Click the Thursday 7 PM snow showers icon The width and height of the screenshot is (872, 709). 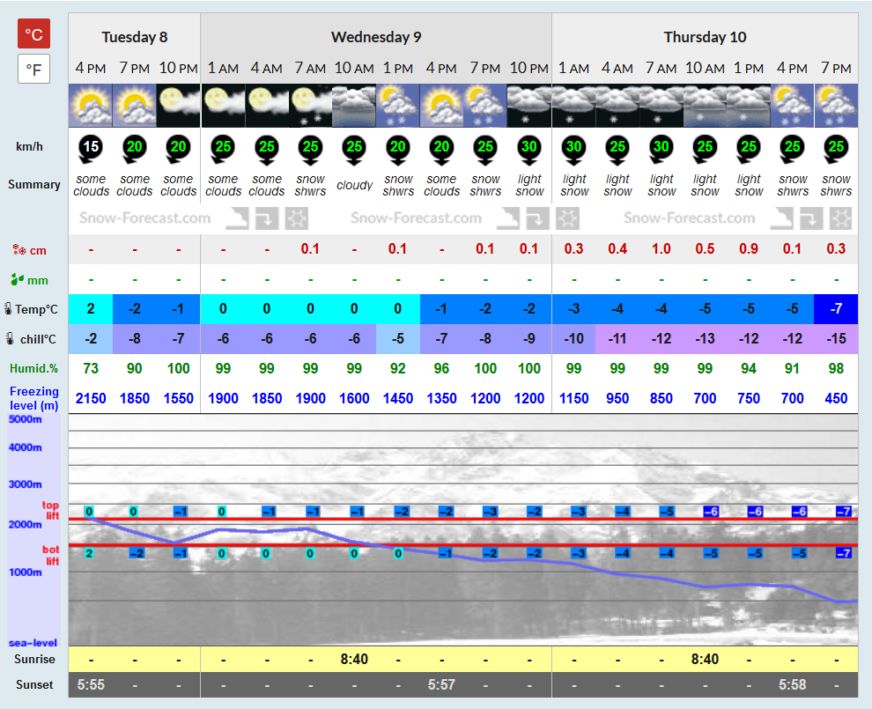pyautogui.click(x=836, y=106)
